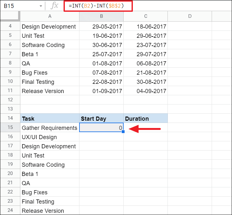Screen dimensions: 232x215
Task: Click the fx function icon
Action: point(54,6)
